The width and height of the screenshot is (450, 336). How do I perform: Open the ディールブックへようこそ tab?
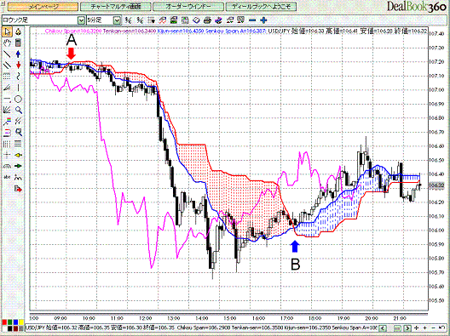click(x=261, y=7)
